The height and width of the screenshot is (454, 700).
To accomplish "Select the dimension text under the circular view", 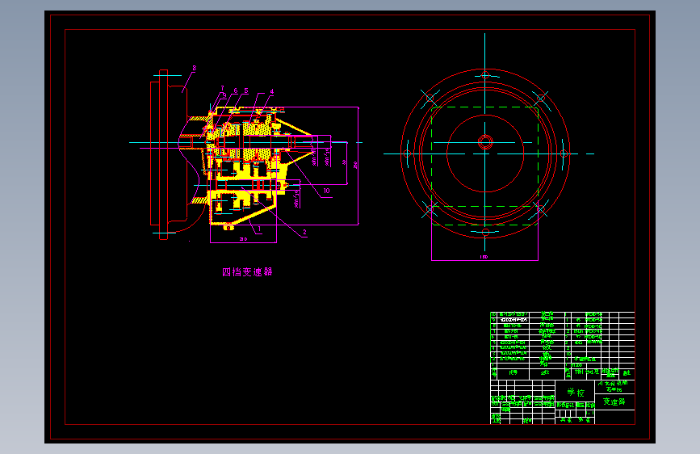I will 484,257.
